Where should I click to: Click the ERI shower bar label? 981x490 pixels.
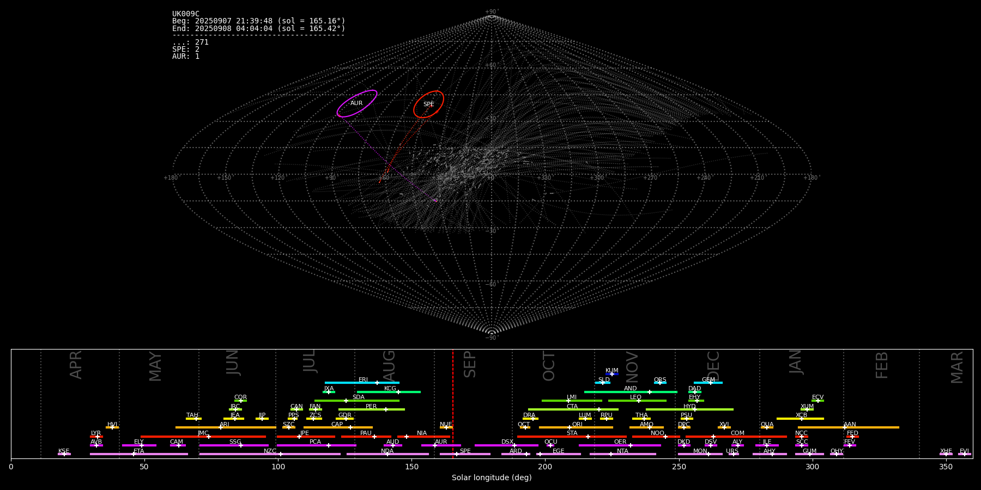363,380
